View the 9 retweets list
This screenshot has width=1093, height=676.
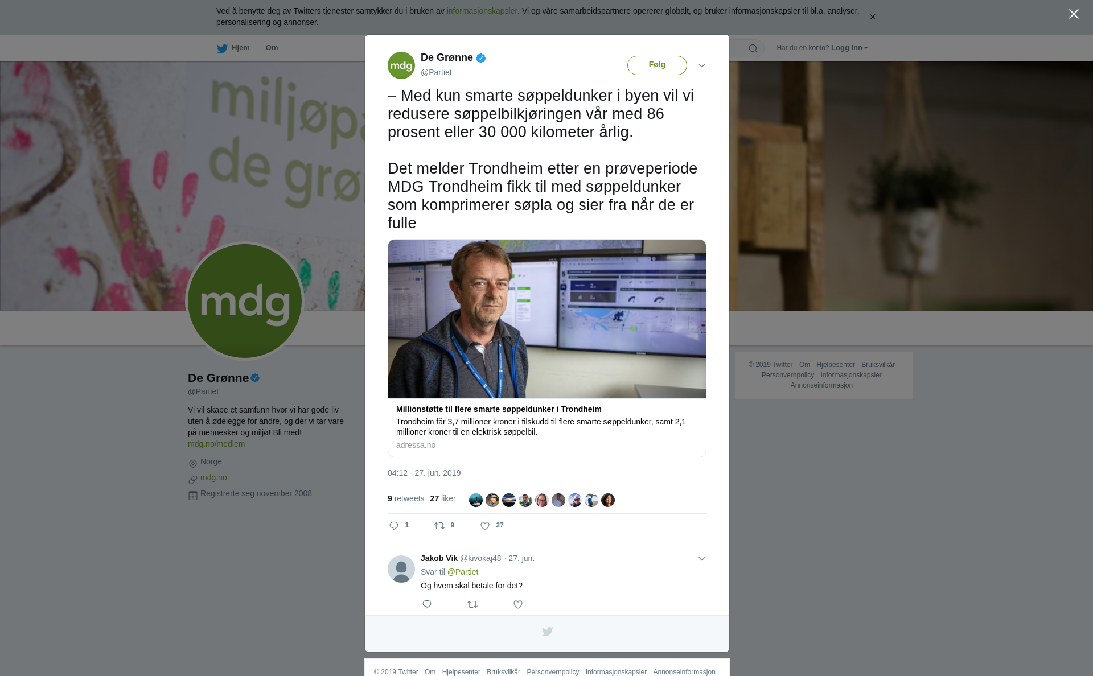406,498
